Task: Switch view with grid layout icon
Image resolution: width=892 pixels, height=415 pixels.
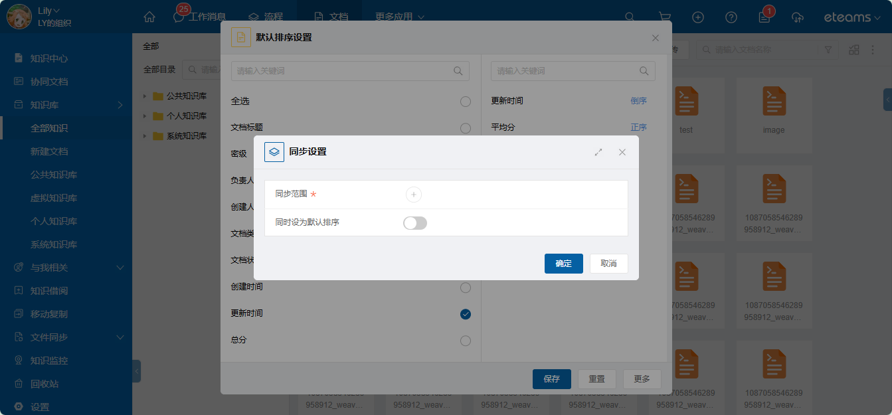Action: [854, 50]
